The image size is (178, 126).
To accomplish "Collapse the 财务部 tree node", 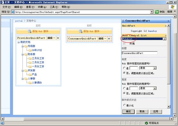I will coord(22,55).
